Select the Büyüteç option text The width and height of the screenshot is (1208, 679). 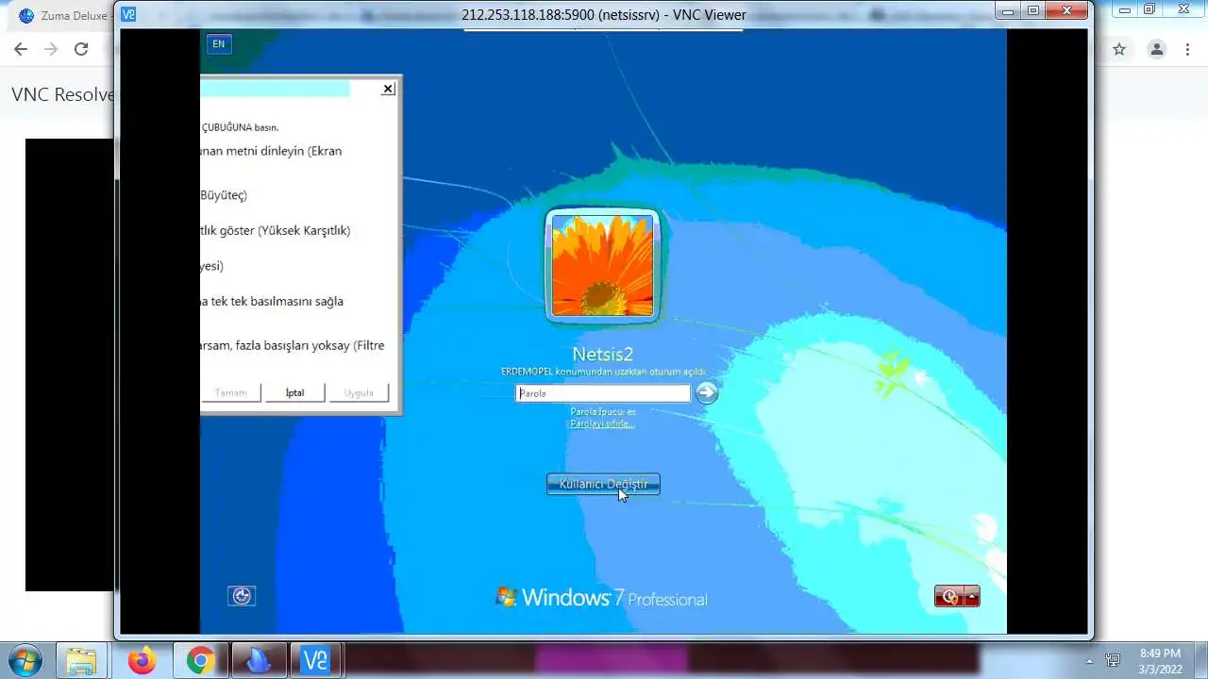(224, 195)
